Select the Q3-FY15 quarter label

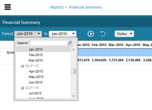[32, 88]
